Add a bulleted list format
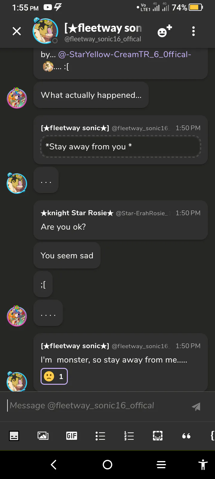This screenshot has width=215, height=479. pos(100,436)
